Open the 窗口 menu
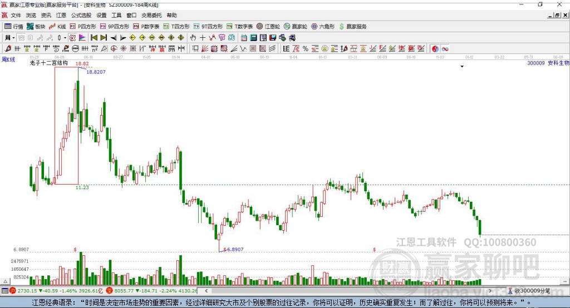 pos(131,15)
